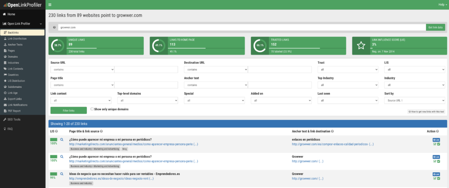Click help icon beside Page title & link source
Image resolution: width=449 pixels, height=188 pixels.
pos(101,132)
